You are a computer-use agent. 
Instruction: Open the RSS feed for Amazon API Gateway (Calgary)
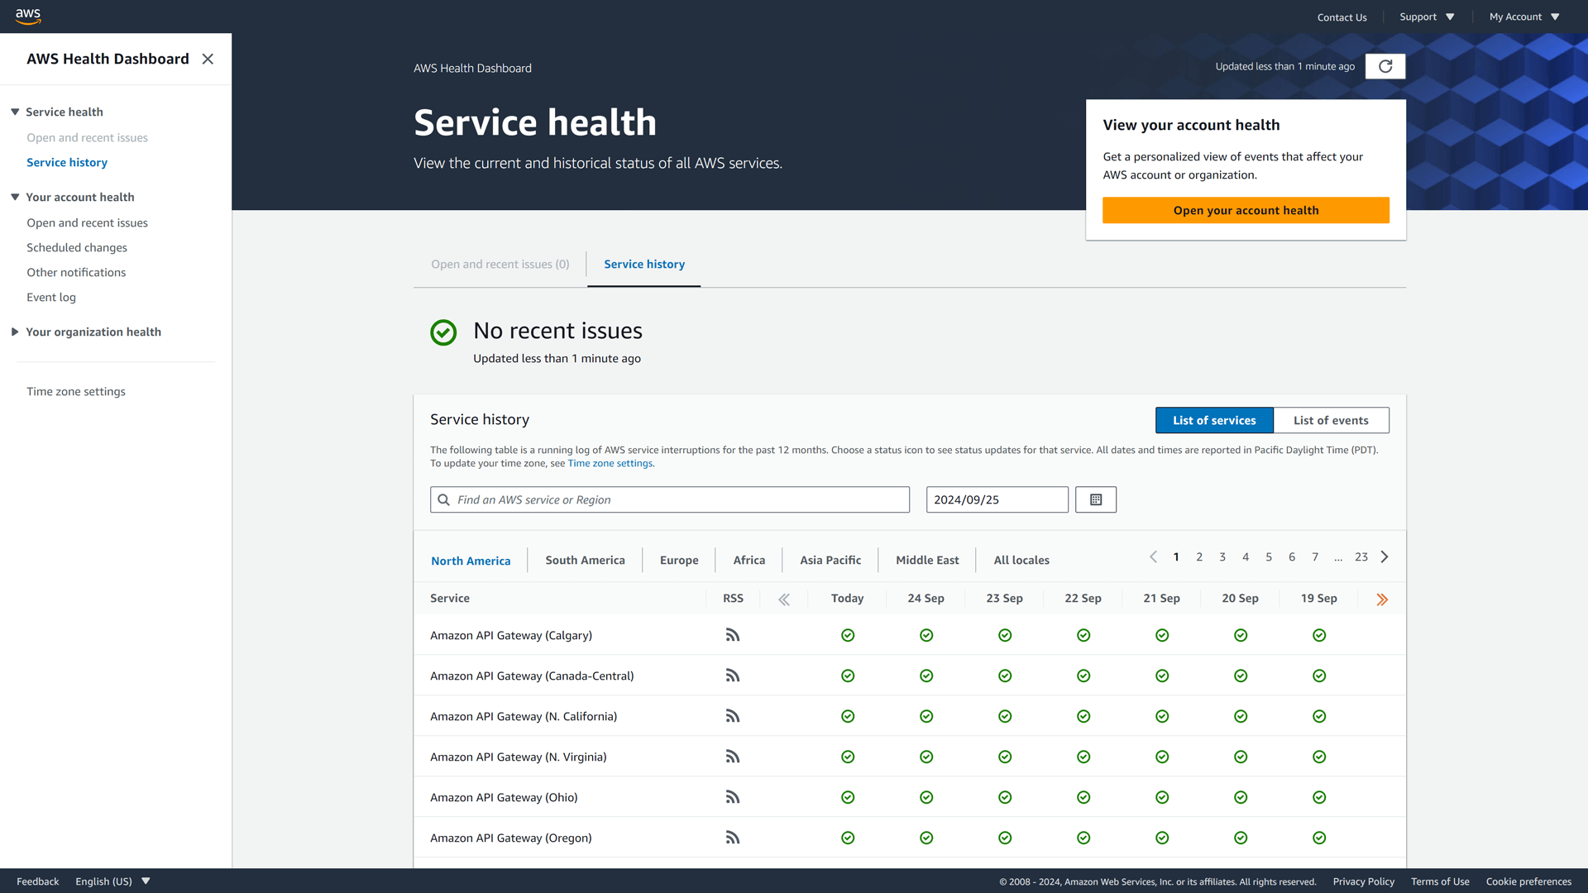point(733,635)
